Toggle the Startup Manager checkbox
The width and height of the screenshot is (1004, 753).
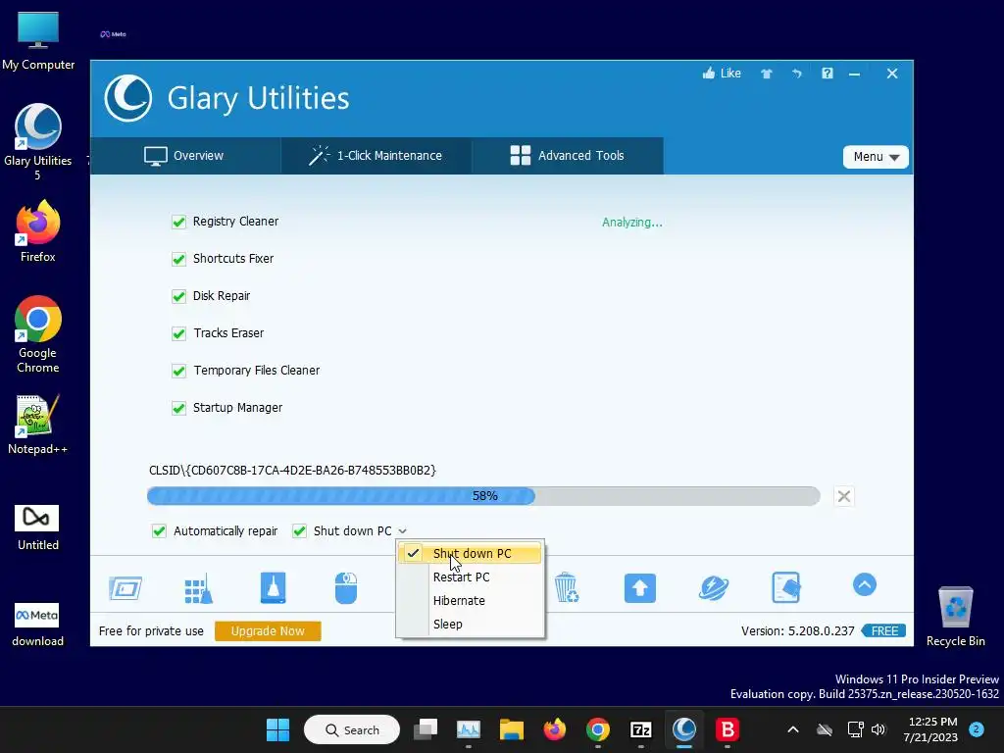pyautogui.click(x=178, y=408)
